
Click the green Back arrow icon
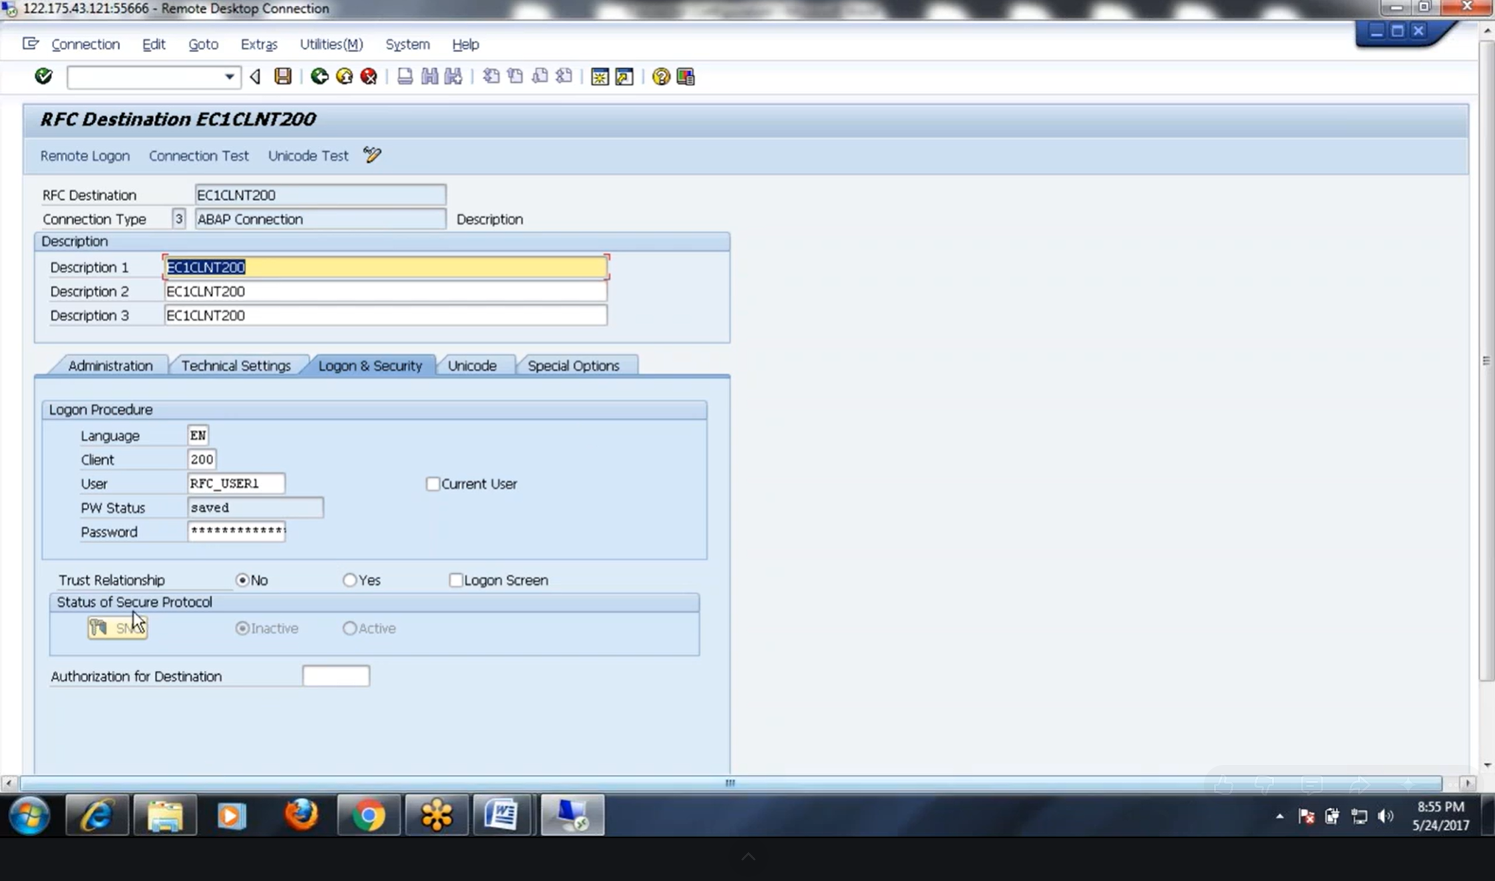pos(319,76)
